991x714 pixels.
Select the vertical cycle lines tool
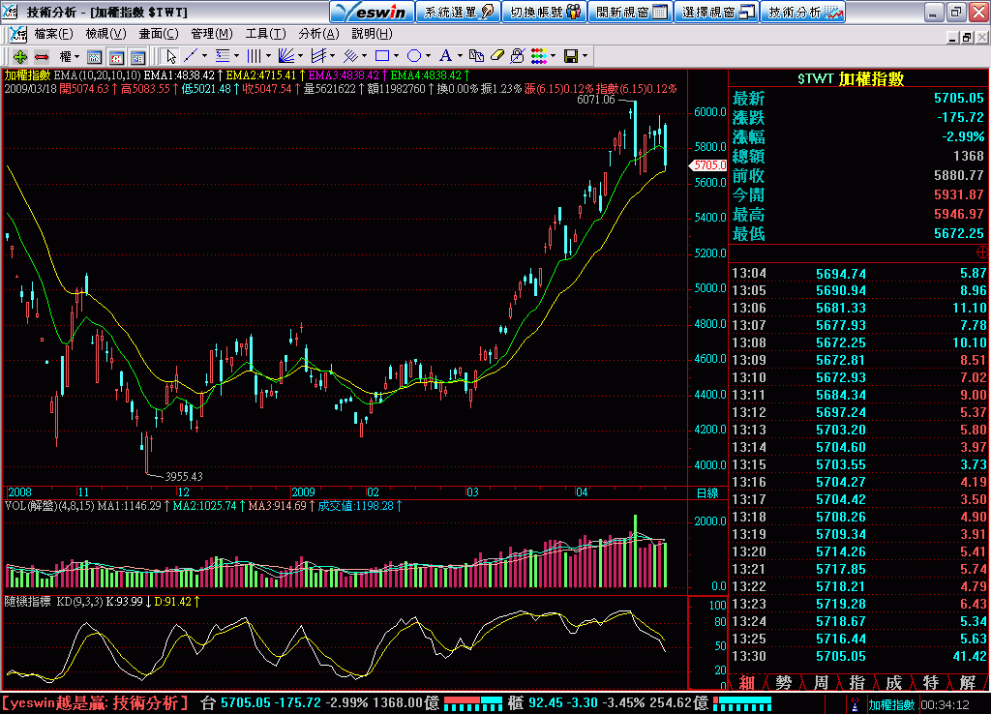[254, 56]
